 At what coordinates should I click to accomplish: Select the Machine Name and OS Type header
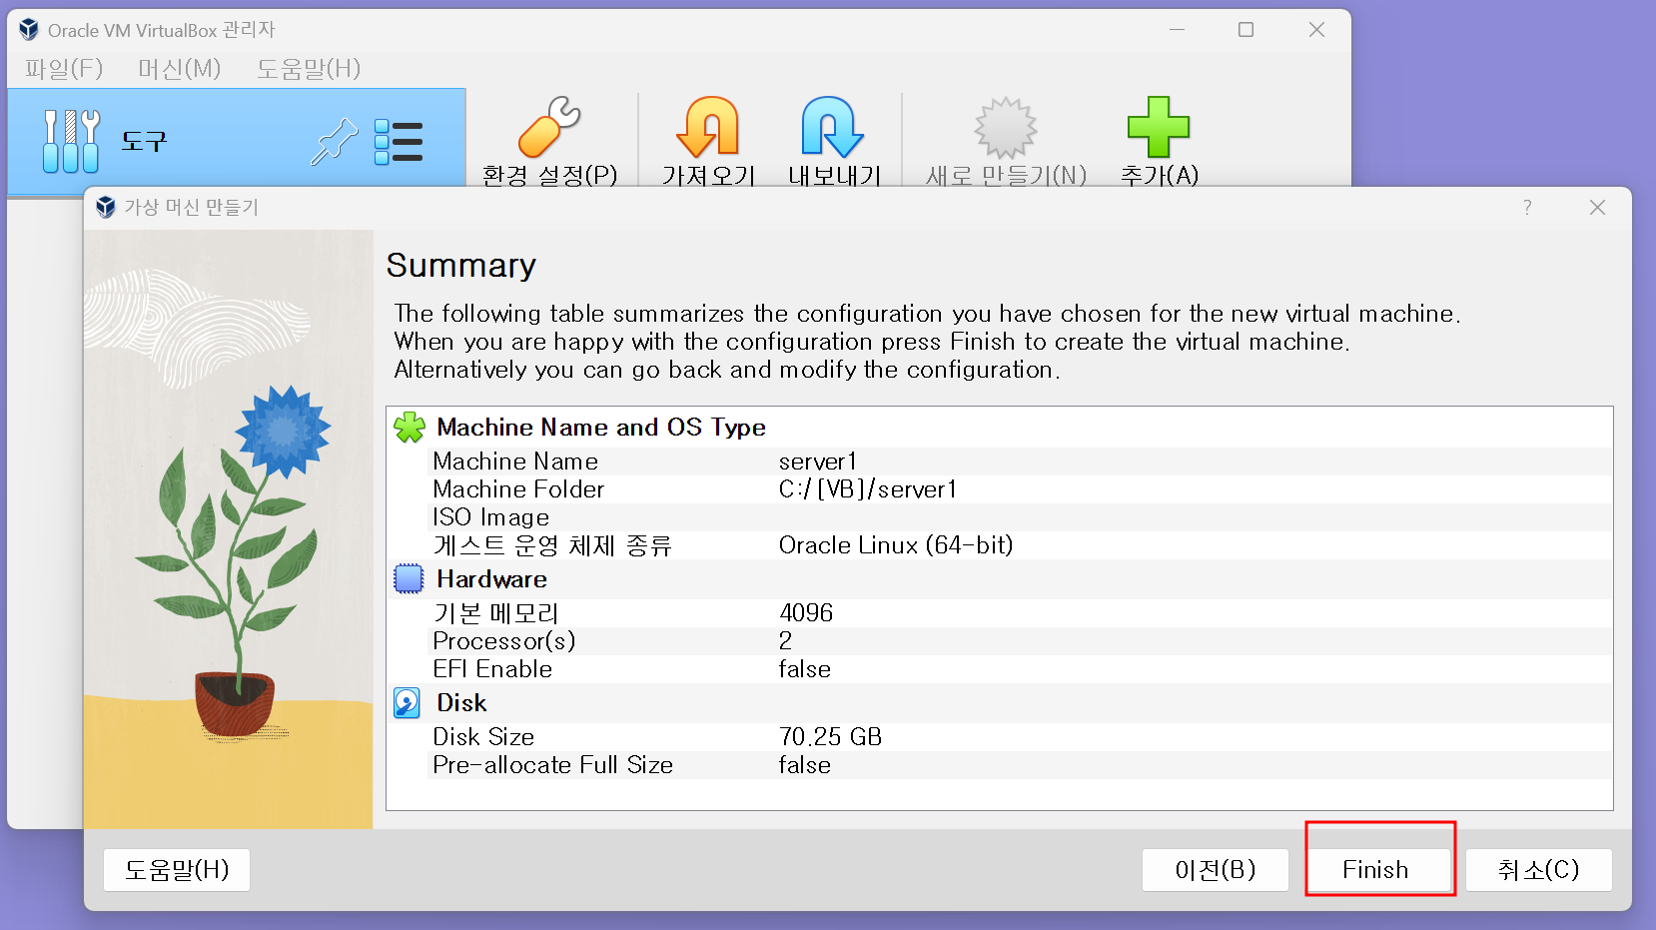click(x=601, y=428)
